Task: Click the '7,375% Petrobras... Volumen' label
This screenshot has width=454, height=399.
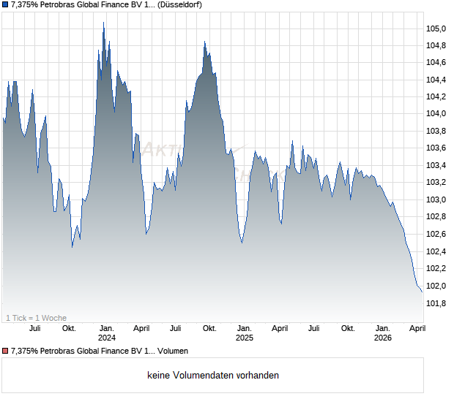Action: pos(100,351)
